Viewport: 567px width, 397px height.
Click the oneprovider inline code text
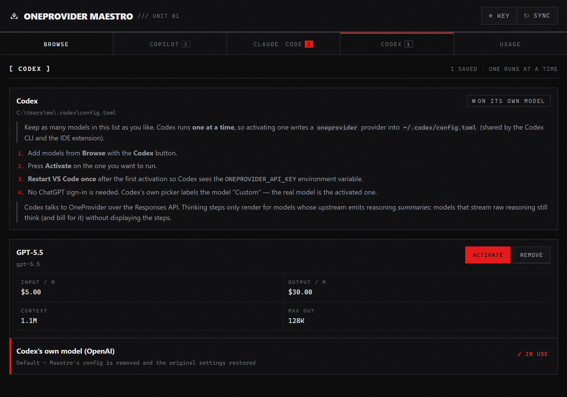(337, 128)
